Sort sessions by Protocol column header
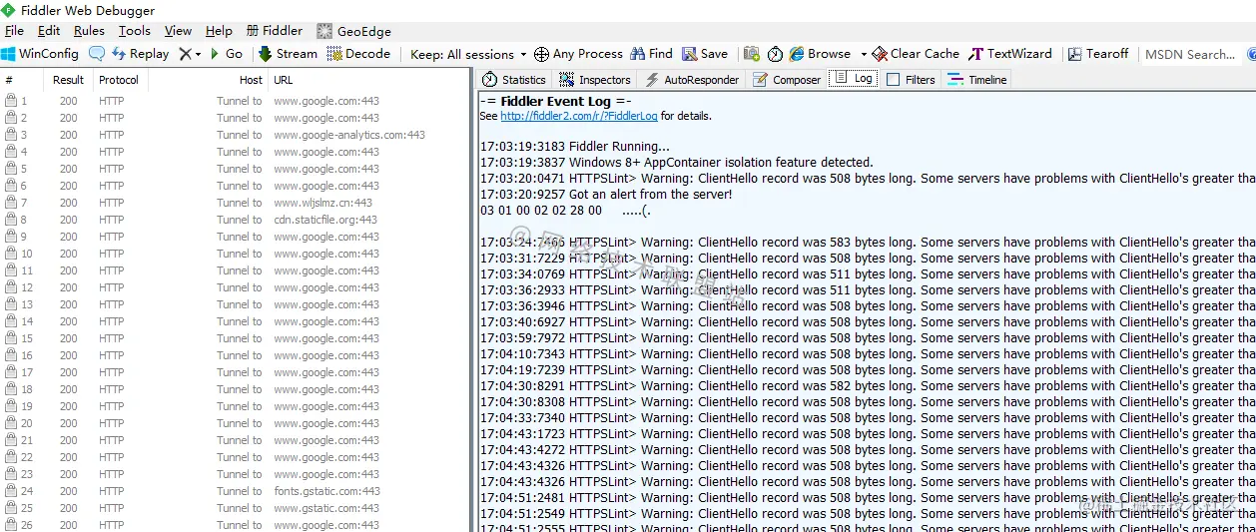The height and width of the screenshot is (532, 1256). pyautogui.click(x=120, y=80)
